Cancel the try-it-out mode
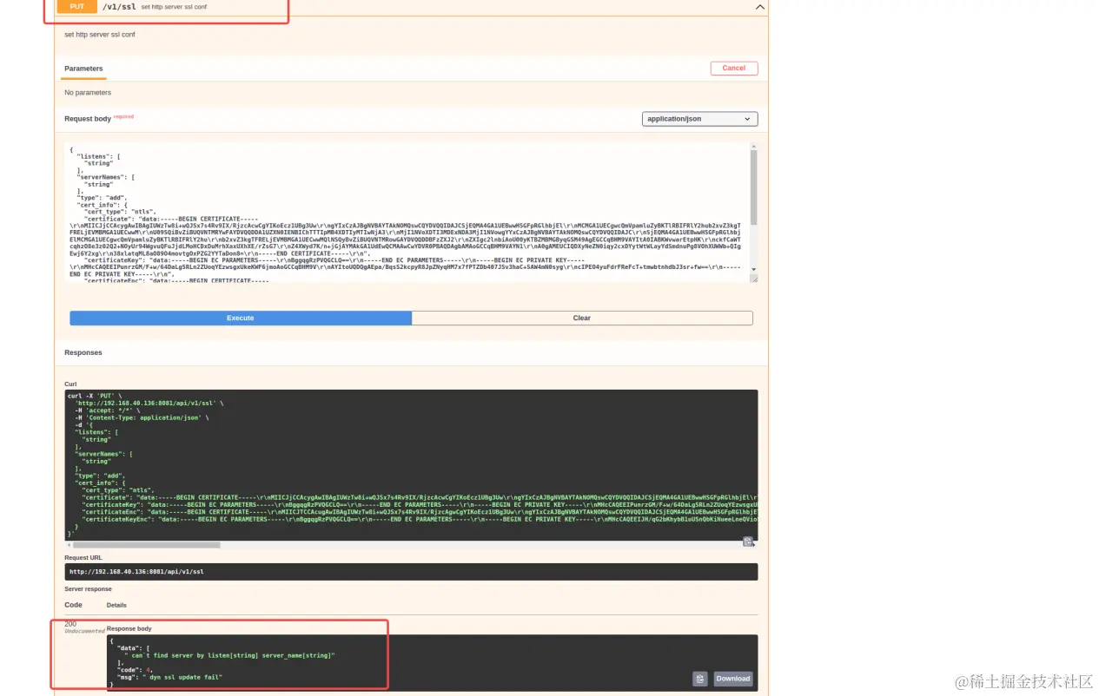The image size is (1099, 696). tap(734, 68)
